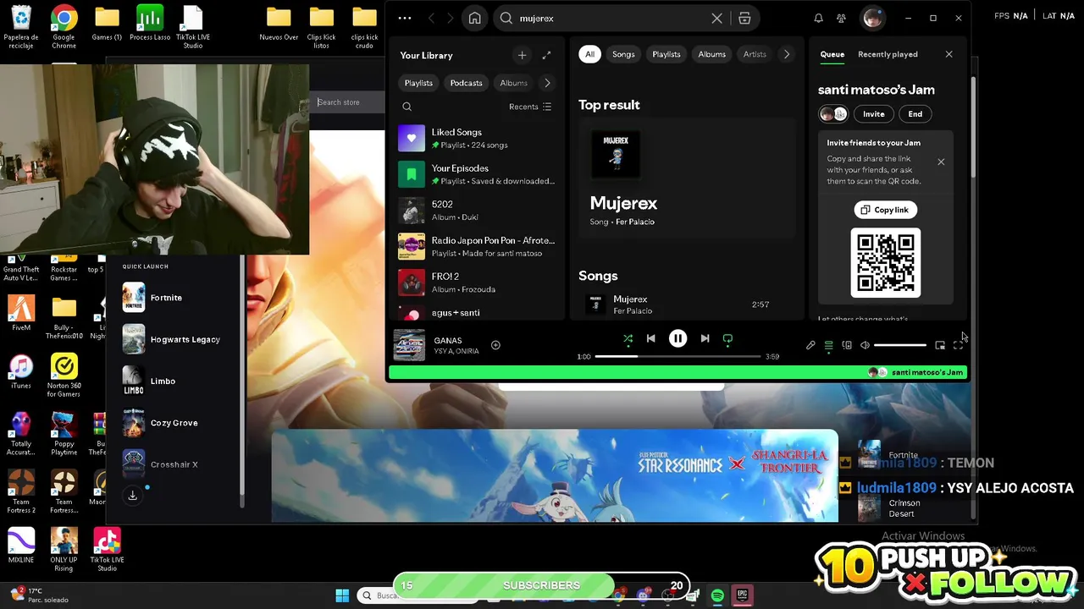Toggle shuffle in the player bar

point(628,338)
